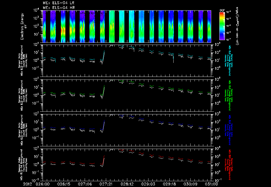This screenshot has height=187, width=271.
Task: Click the 10^3 tick on the Electron Energy axis
Action: [36, 18]
